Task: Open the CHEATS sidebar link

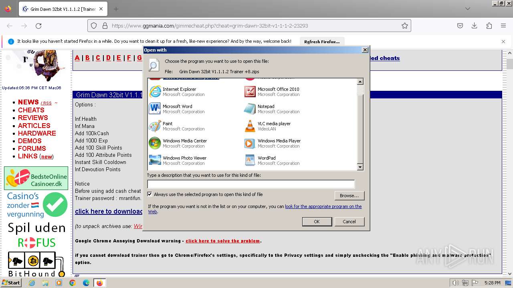Action: tap(31, 110)
